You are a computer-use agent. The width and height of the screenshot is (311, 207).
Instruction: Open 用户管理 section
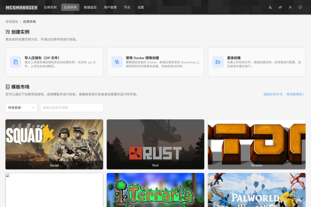110,7
